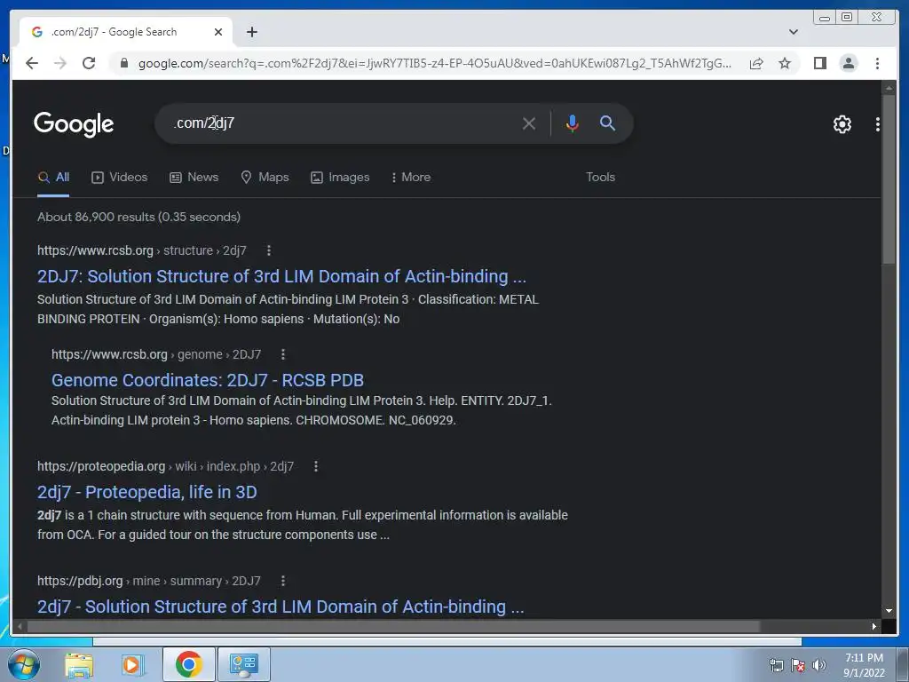Close the Google Search tab

(x=218, y=32)
